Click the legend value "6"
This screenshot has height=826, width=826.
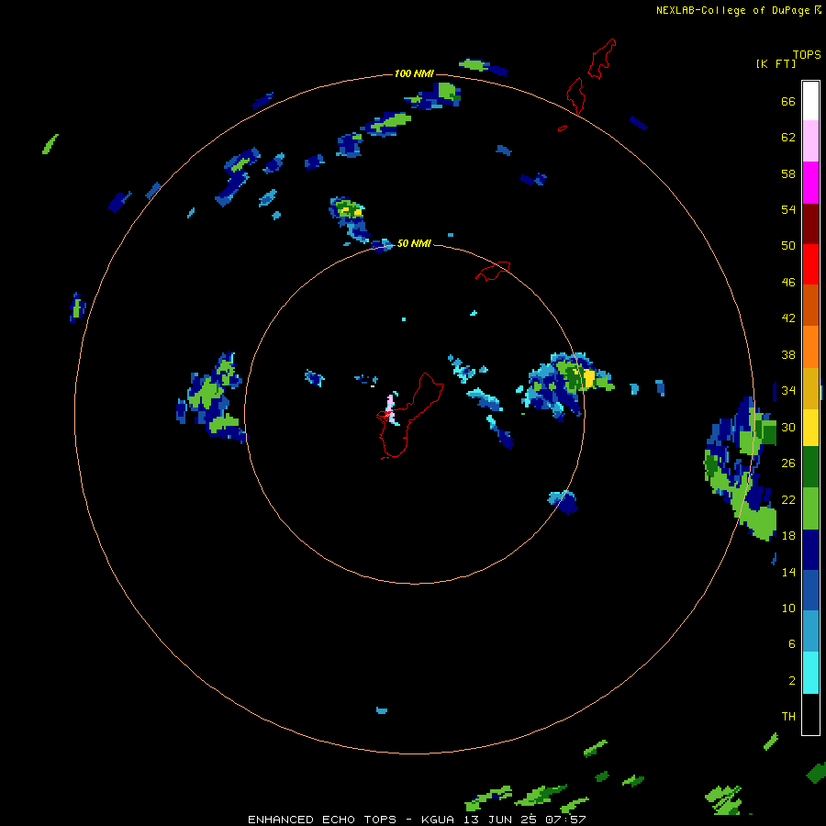[x=792, y=644]
